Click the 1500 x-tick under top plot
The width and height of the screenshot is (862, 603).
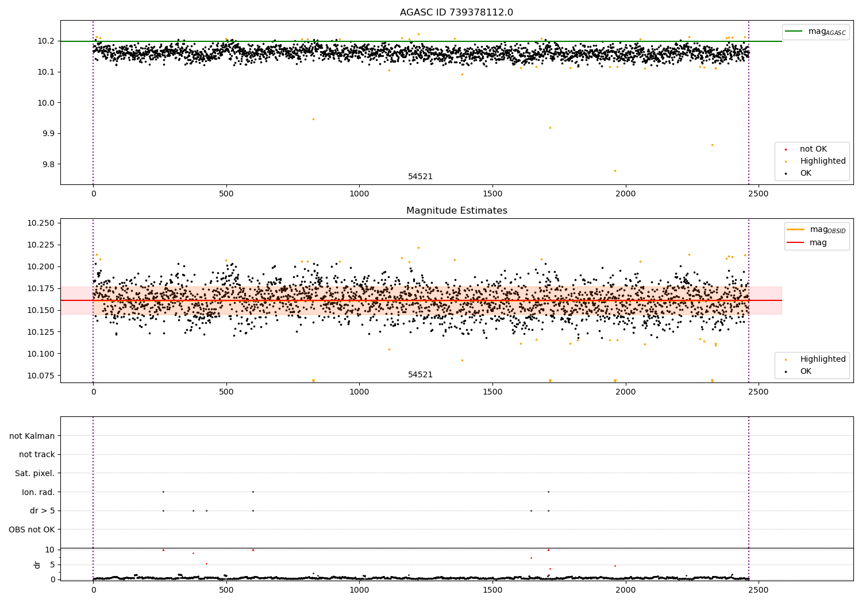pos(492,194)
